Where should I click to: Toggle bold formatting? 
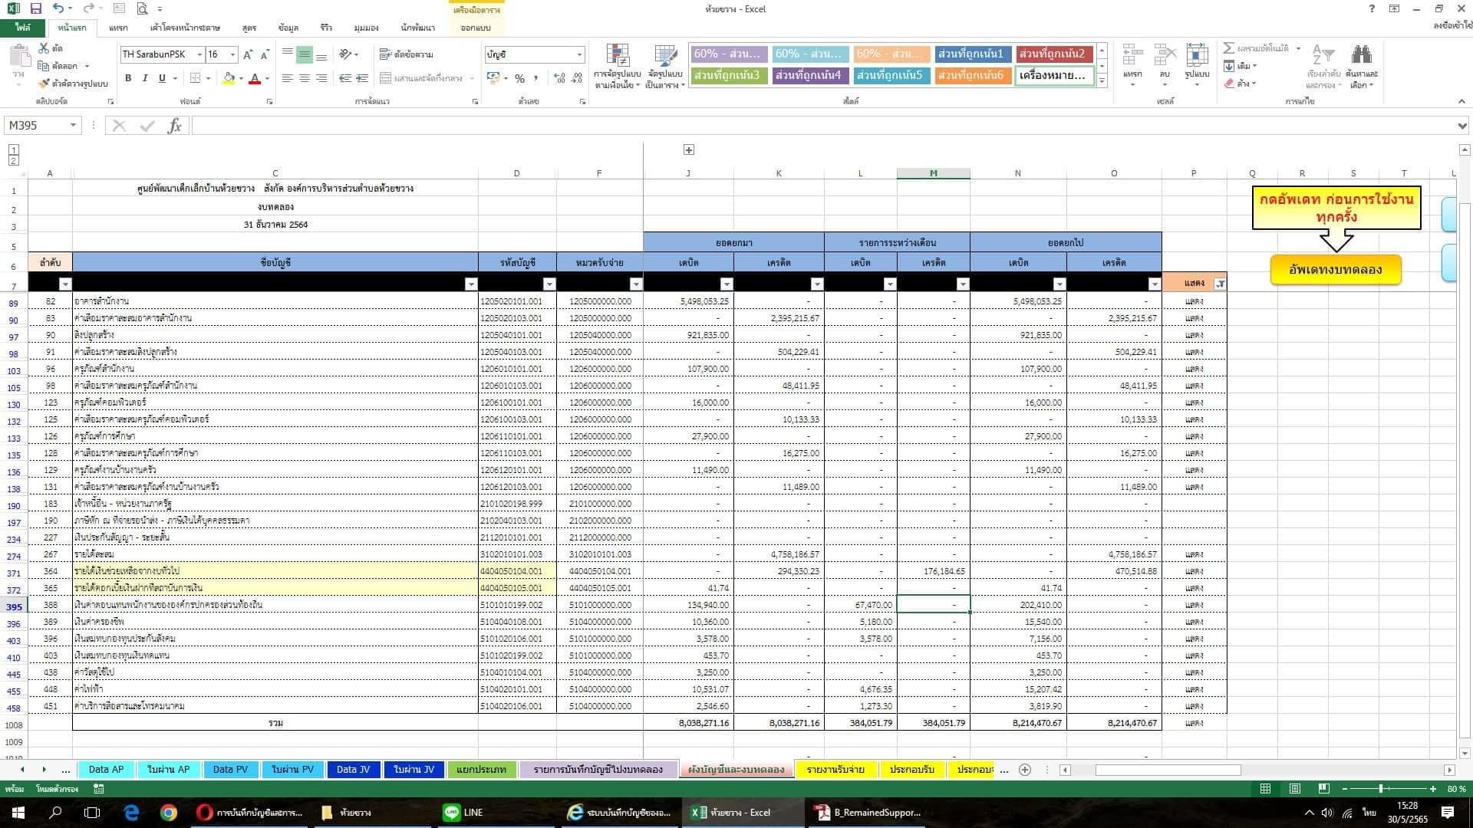pos(128,78)
